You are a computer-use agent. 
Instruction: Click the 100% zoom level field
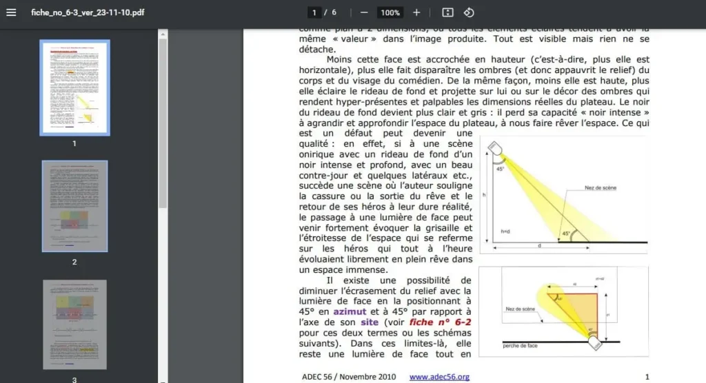390,12
